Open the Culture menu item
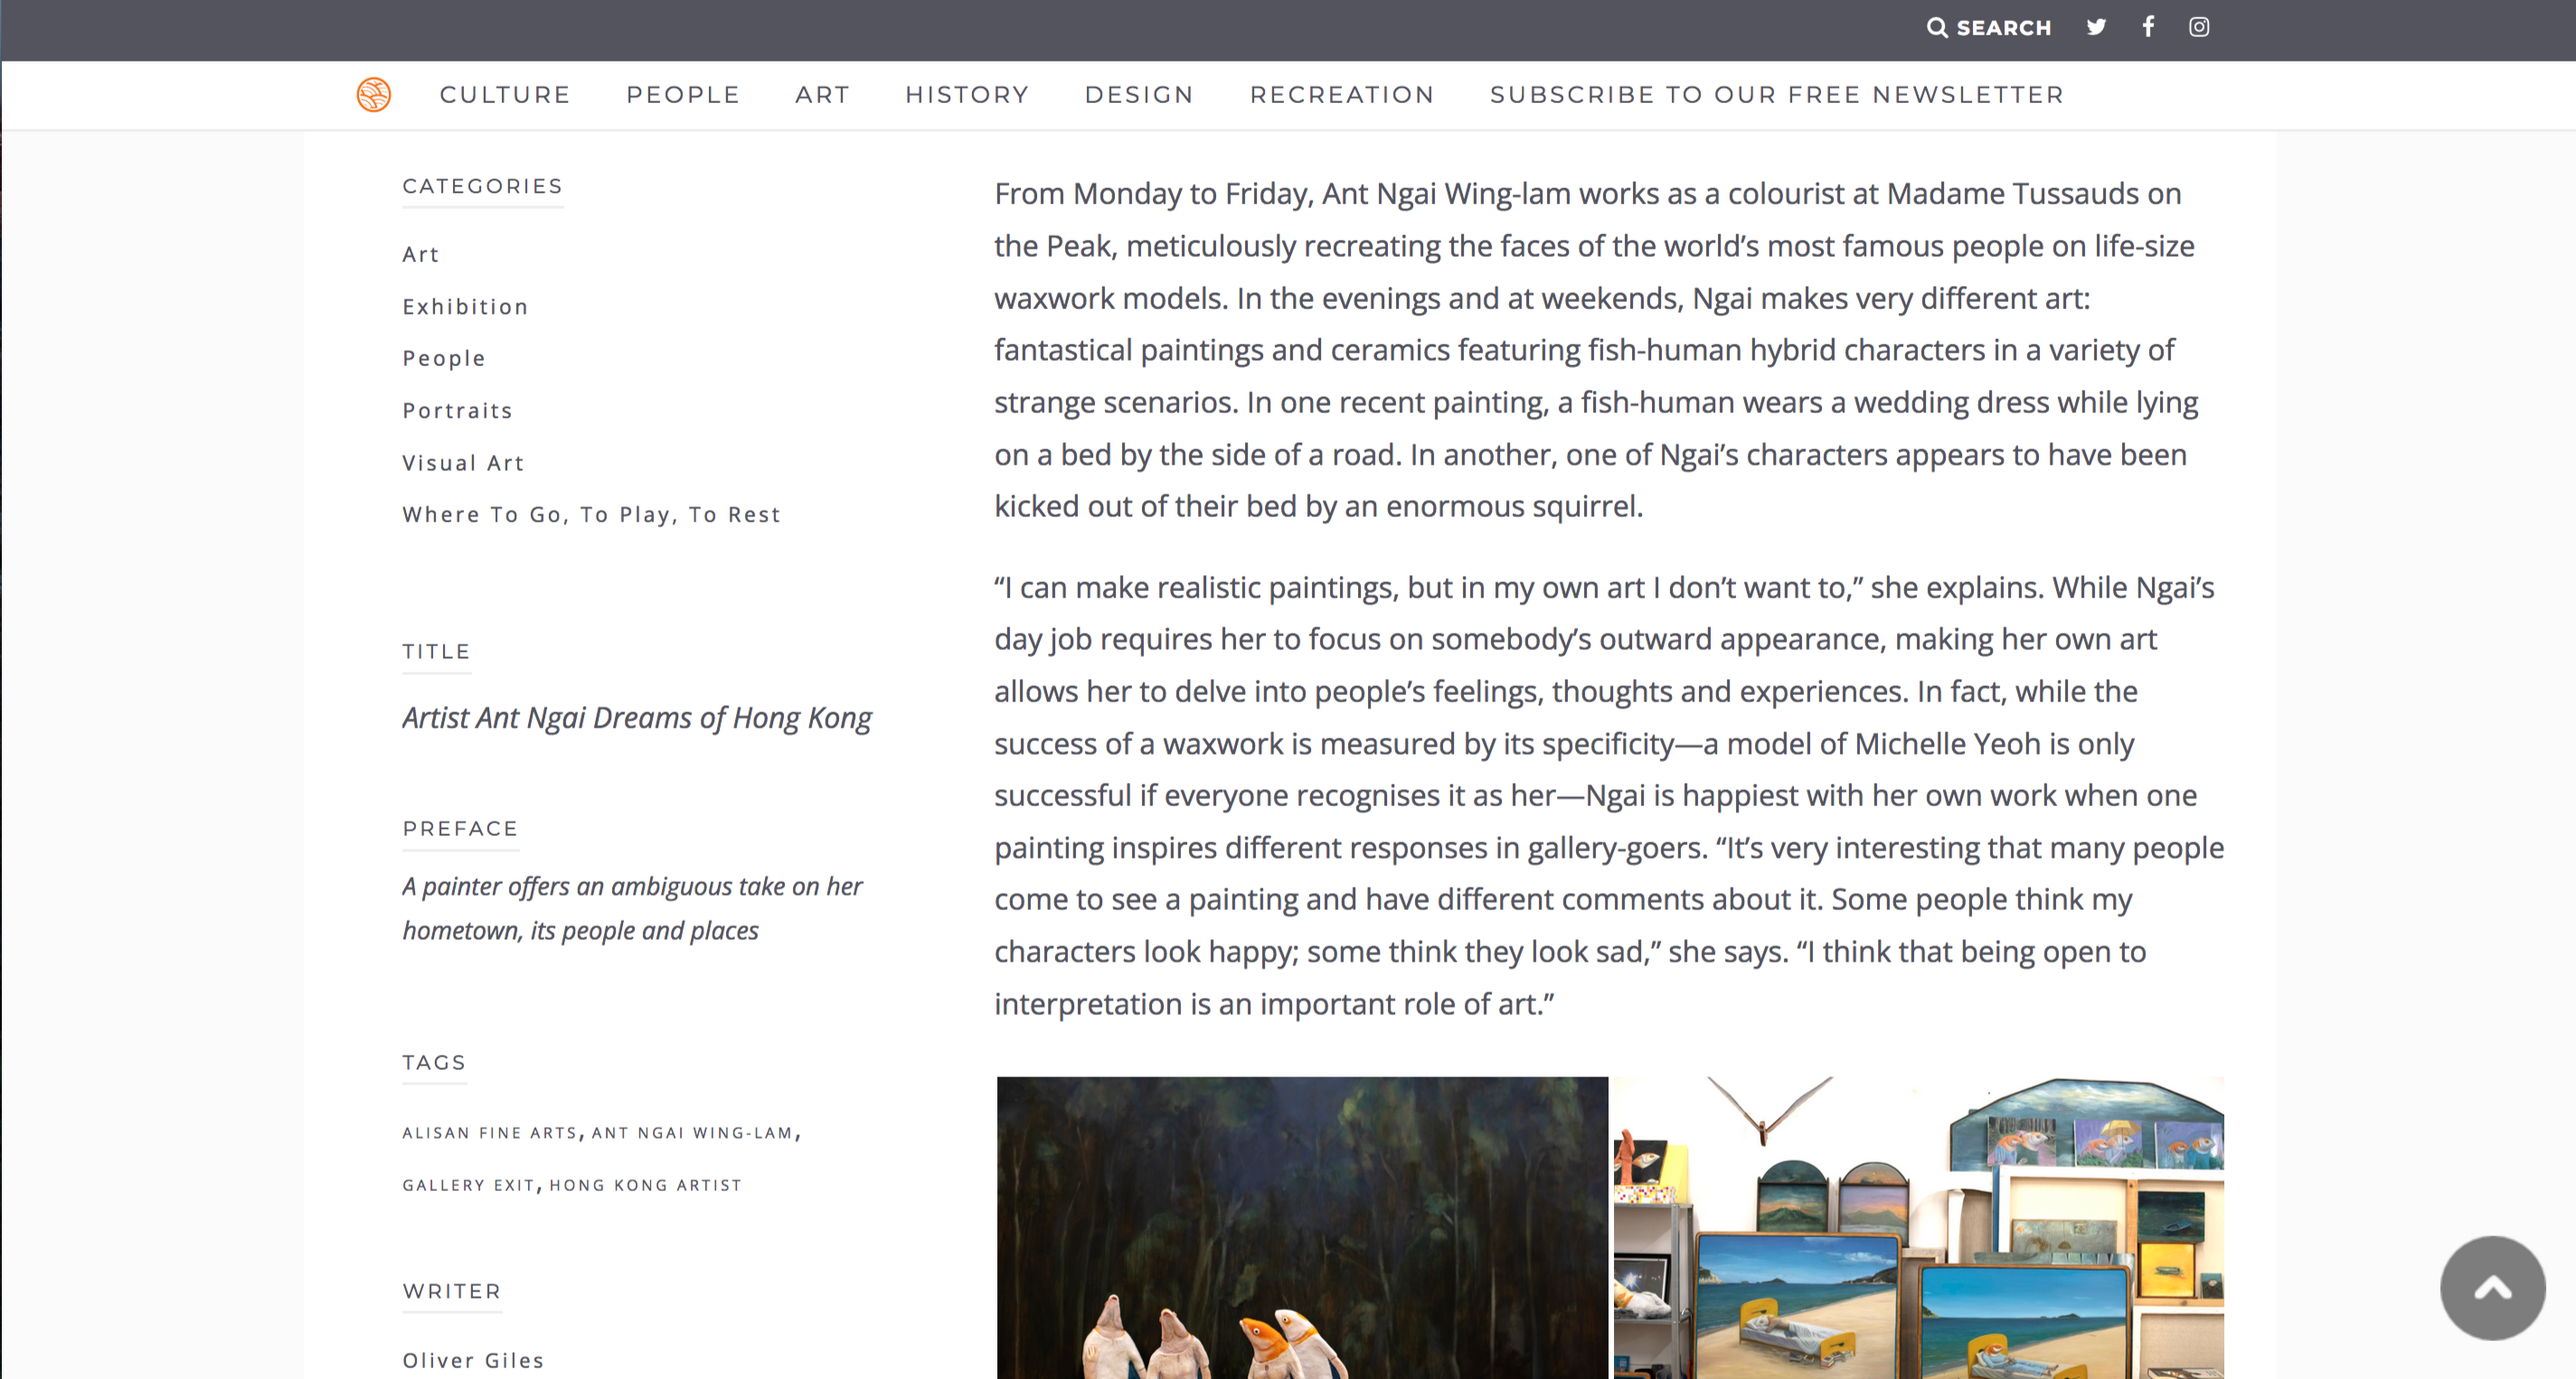 click(x=505, y=95)
